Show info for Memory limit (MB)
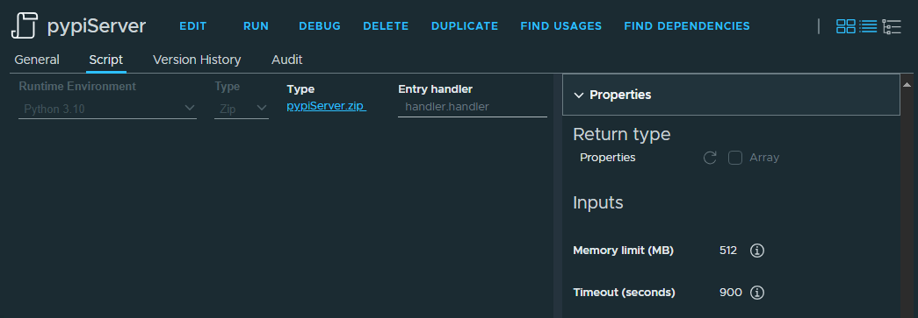Image resolution: width=918 pixels, height=318 pixels. pos(757,251)
